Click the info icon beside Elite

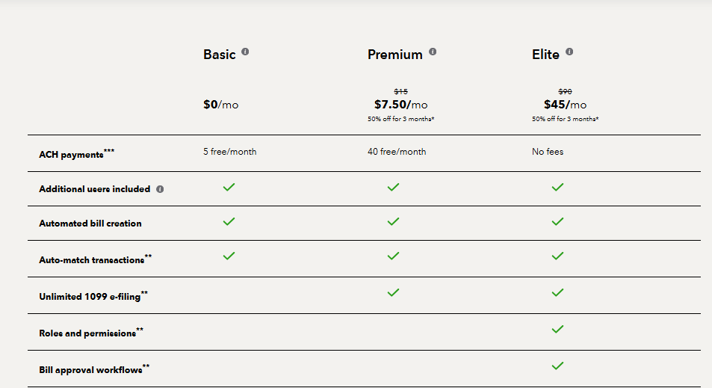[x=569, y=52]
